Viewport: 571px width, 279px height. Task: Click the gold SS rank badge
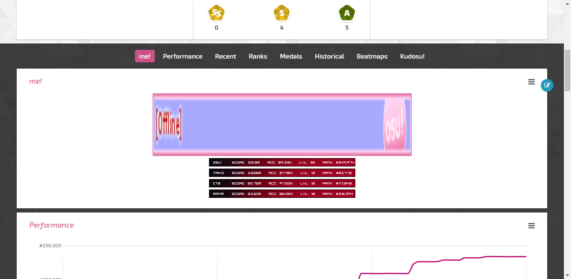(x=216, y=13)
